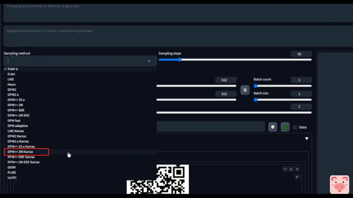Click the green recycle reuse seed icon
The image size is (353, 198).
tap(285, 127)
